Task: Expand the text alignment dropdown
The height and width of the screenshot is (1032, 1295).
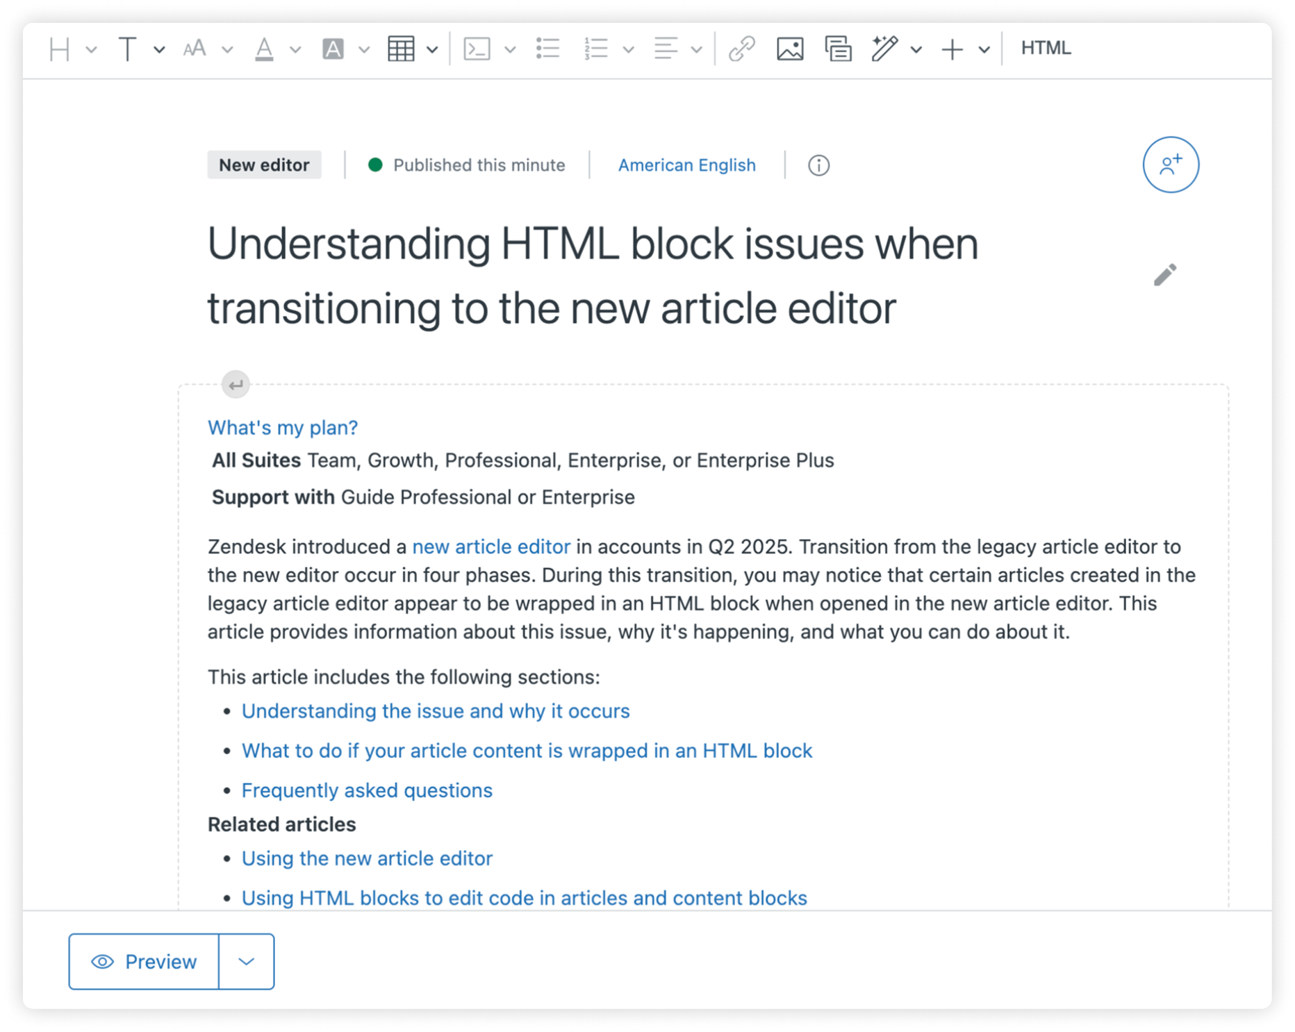Action: pyautogui.click(x=696, y=49)
